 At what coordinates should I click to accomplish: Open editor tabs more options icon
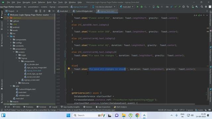207,11
